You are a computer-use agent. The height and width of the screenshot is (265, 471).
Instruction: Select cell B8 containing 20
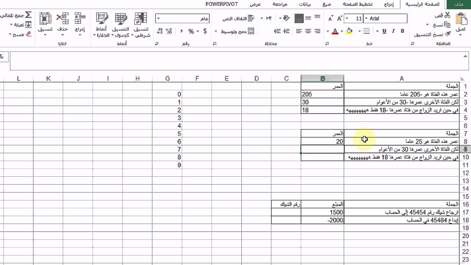(323, 141)
